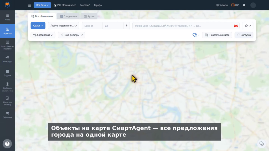The height and width of the screenshot is (151, 269).
Task: Click Добавить объявл / лид in sidebar
Action: (7, 87)
